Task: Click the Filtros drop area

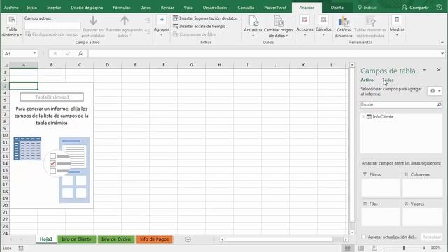Action: (x=381, y=187)
